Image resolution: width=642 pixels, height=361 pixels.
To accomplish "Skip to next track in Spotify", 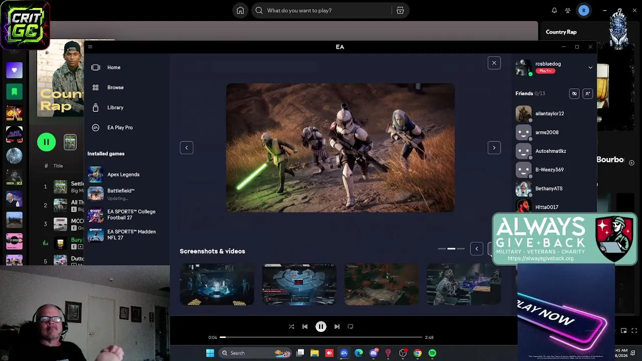I will tap(337, 326).
